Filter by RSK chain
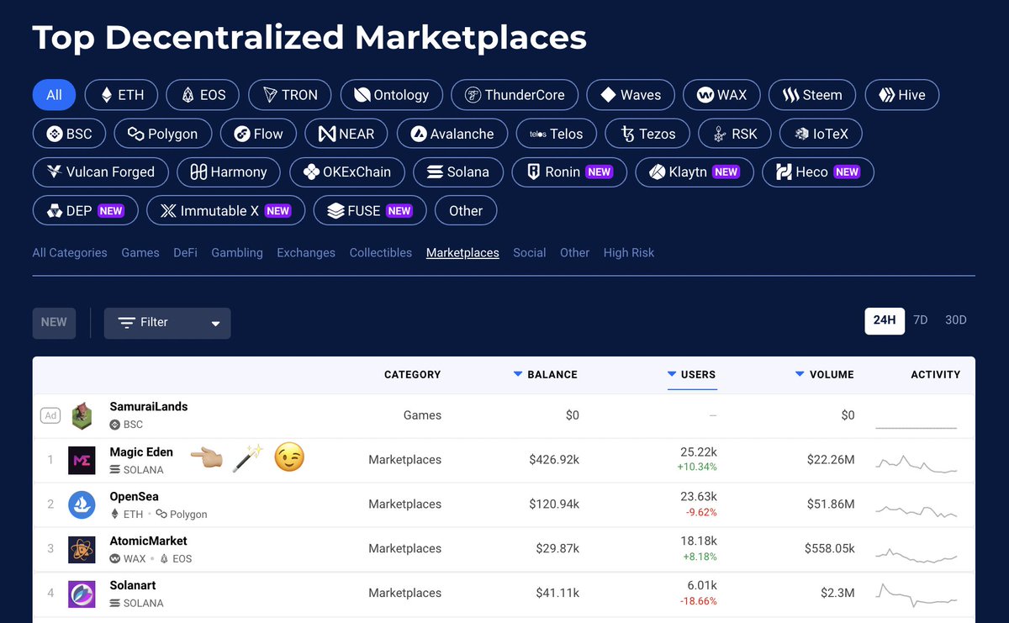 [734, 134]
